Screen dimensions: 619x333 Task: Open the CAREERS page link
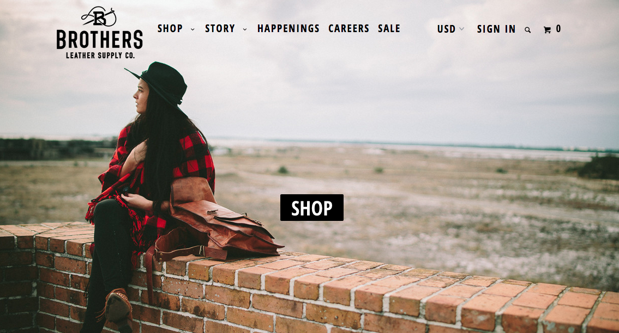[x=348, y=29]
